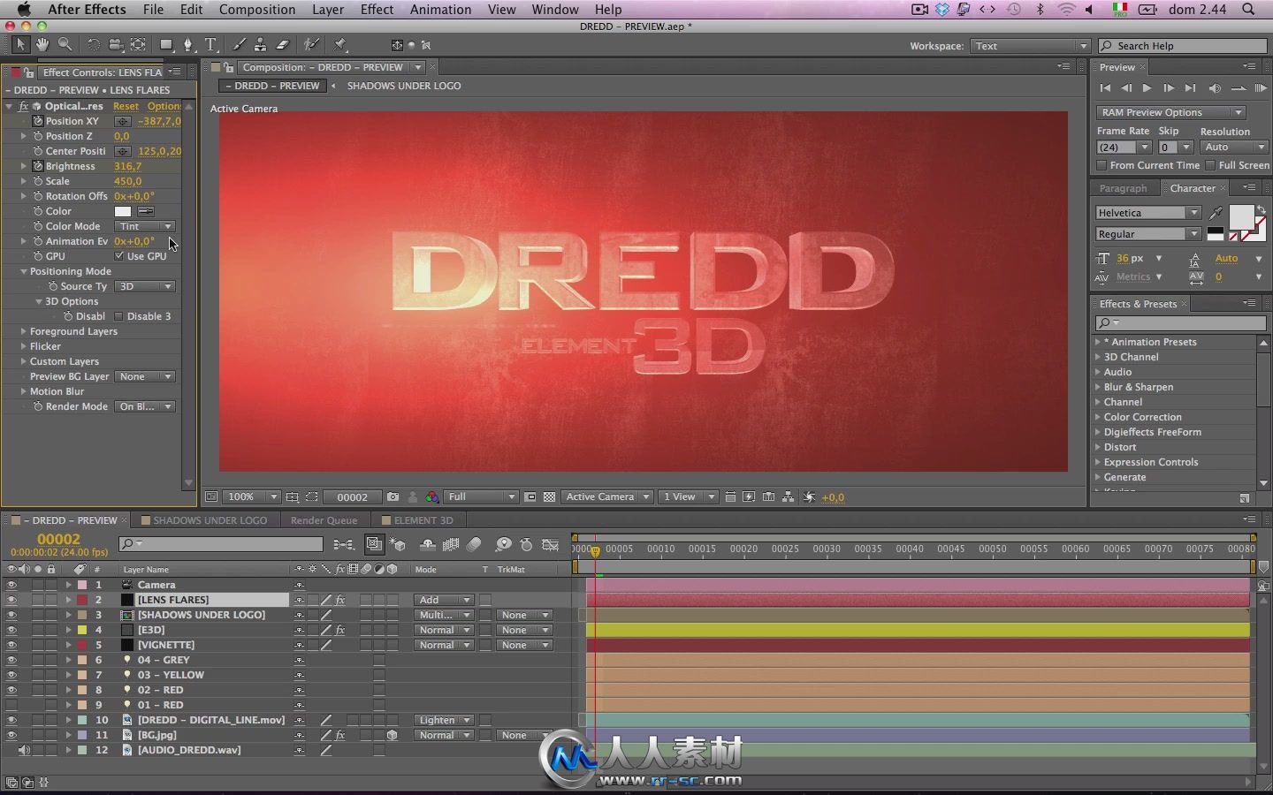Hide the [BG.jpg] layer eye

click(11, 735)
